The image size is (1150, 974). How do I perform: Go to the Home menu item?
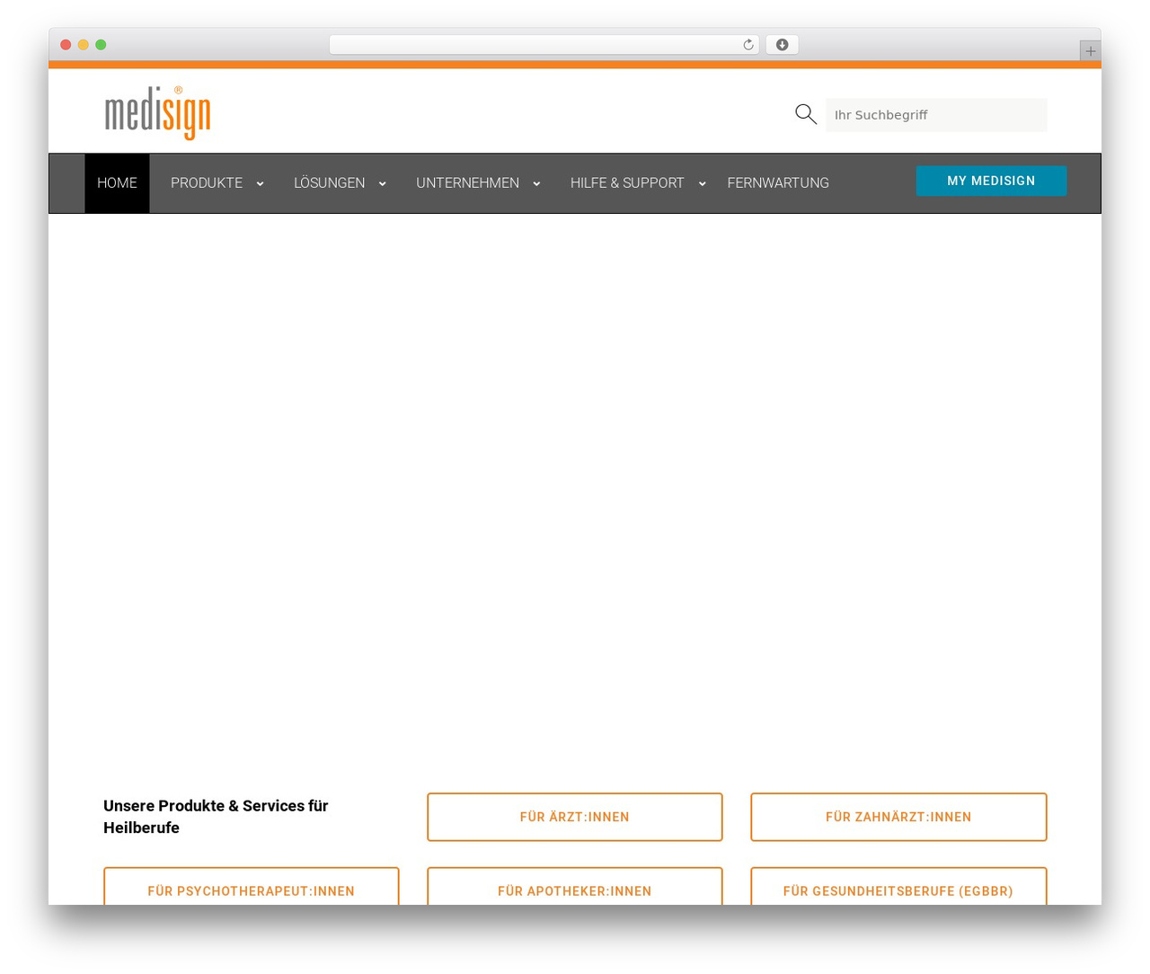pyautogui.click(x=117, y=183)
